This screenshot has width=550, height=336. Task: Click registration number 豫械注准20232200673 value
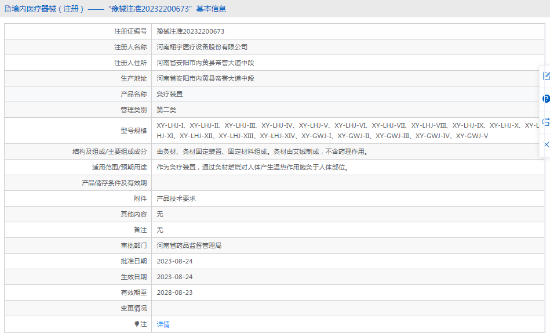[x=191, y=31]
